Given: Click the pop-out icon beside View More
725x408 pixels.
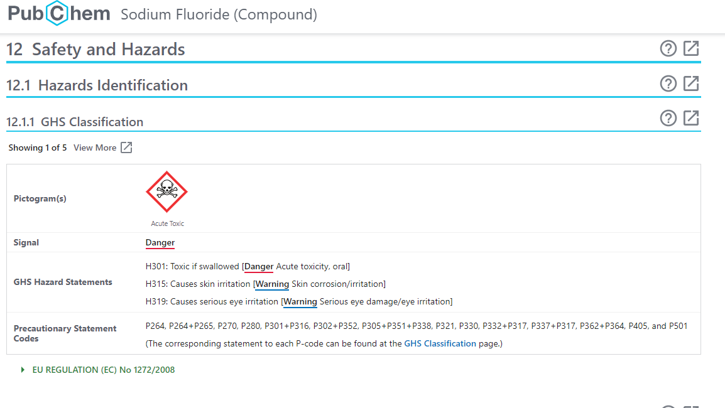Looking at the screenshot, I should pos(126,148).
